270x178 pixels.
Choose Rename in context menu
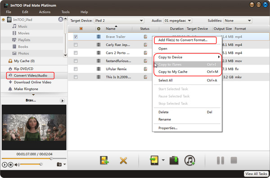pyautogui.click(x=187, y=120)
